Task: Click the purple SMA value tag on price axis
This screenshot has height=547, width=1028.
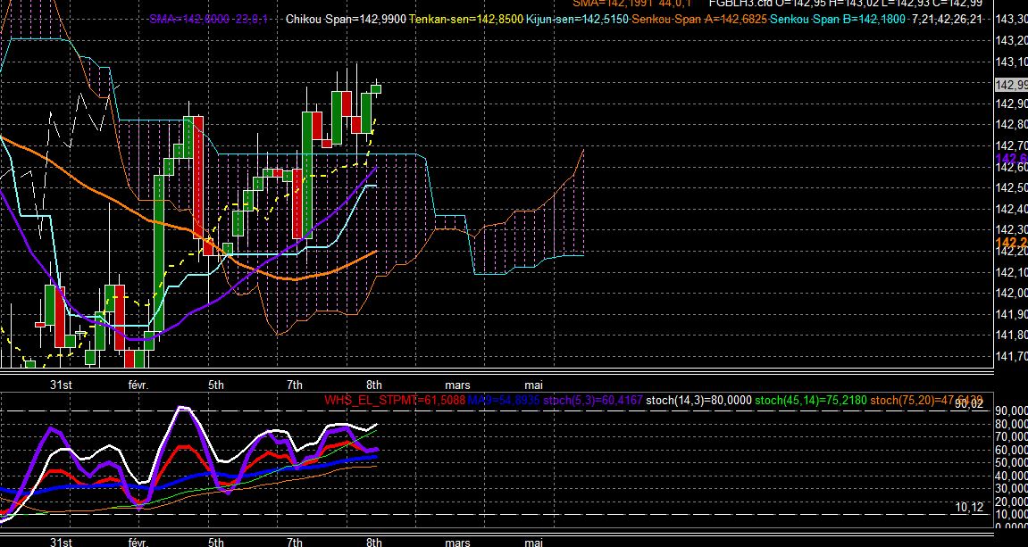Action: [1012, 159]
